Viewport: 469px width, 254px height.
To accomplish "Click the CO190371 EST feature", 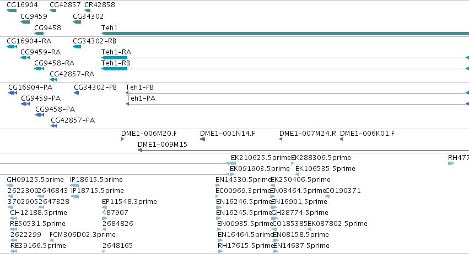I will [x=327, y=196].
